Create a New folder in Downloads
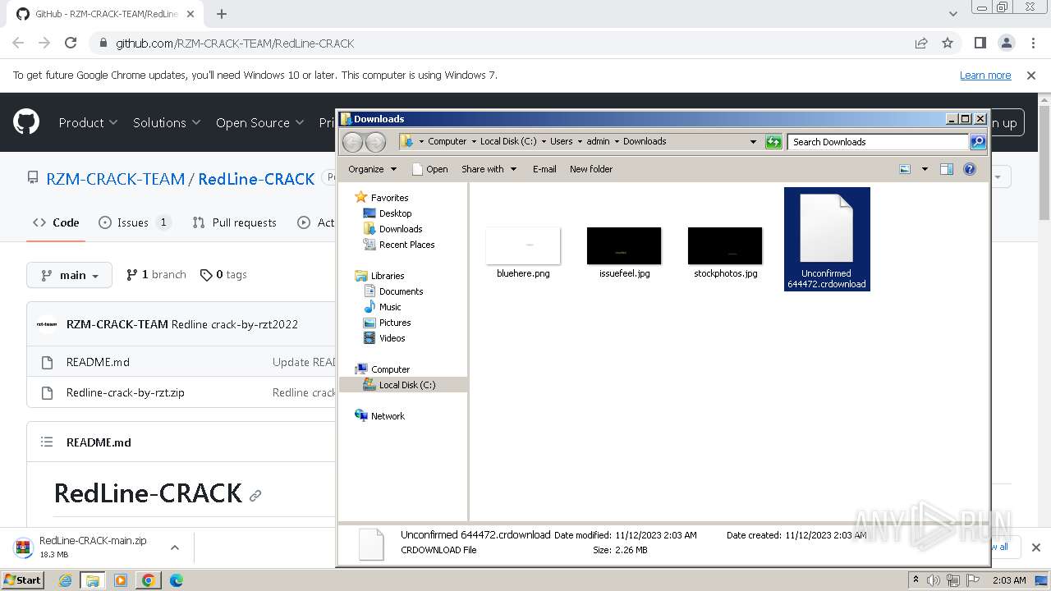 pos(591,169)
